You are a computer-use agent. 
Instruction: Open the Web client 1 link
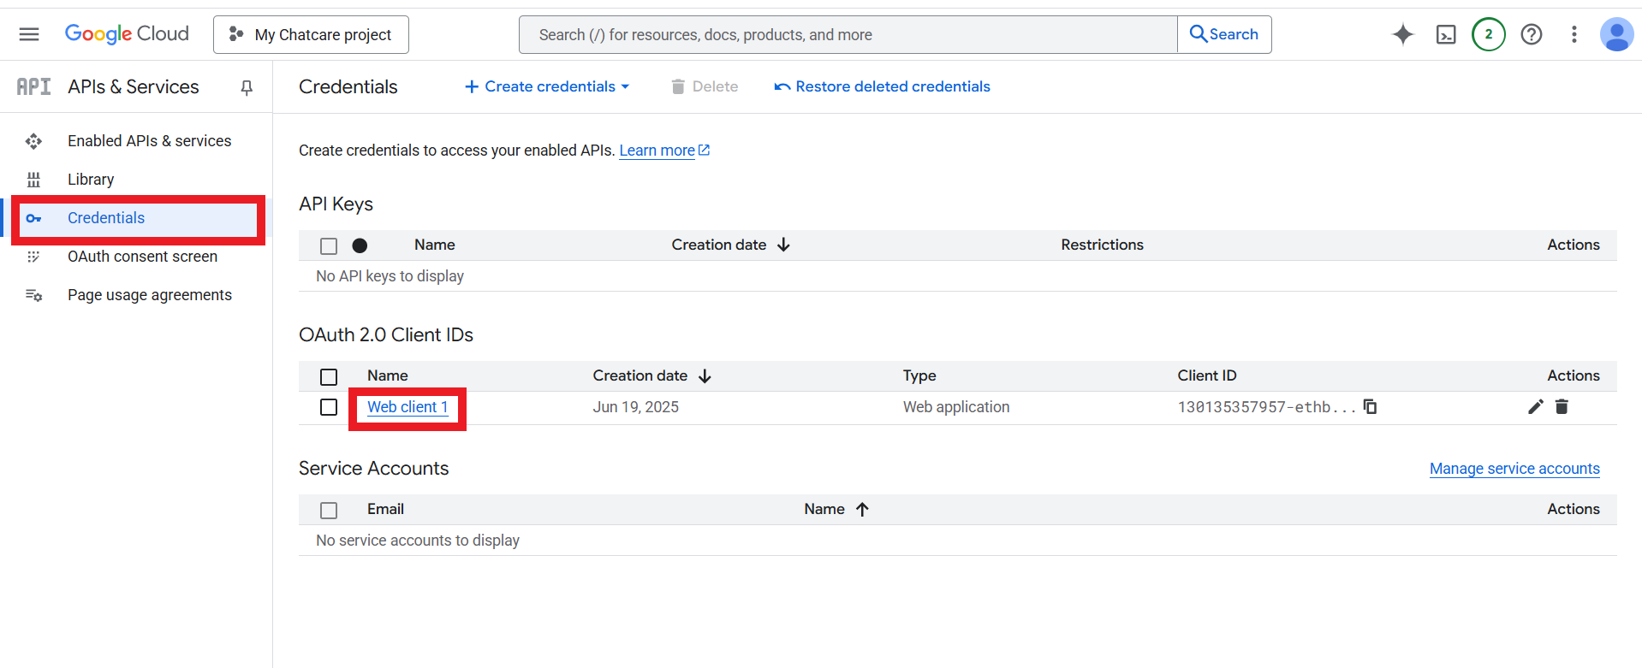[408, 407]
